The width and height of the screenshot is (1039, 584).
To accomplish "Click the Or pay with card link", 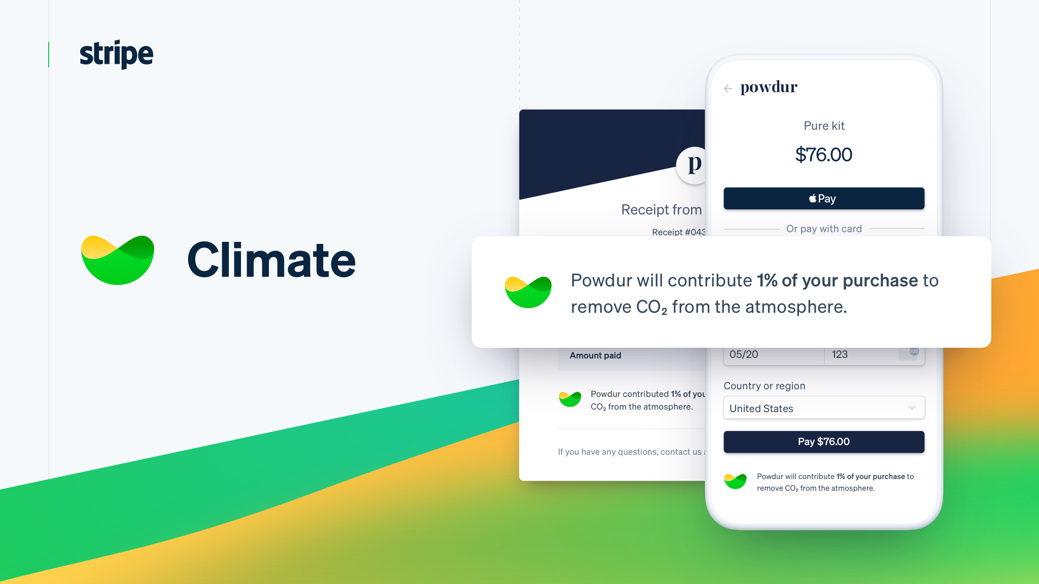I will (823, 228).
